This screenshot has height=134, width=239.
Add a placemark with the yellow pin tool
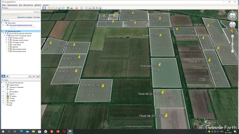click(49, 8)
